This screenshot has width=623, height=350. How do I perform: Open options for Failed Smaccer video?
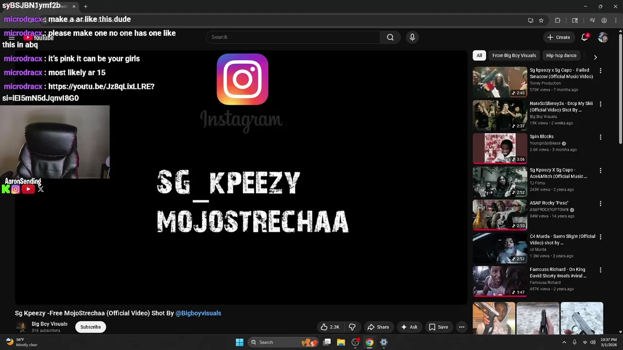pyautogui.click(x=601, y=70)
